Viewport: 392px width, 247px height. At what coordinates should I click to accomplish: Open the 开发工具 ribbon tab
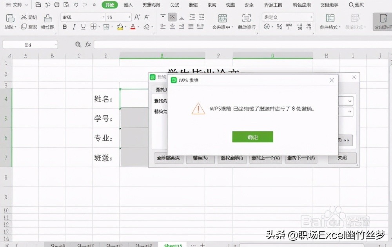[x=272, y=5]
